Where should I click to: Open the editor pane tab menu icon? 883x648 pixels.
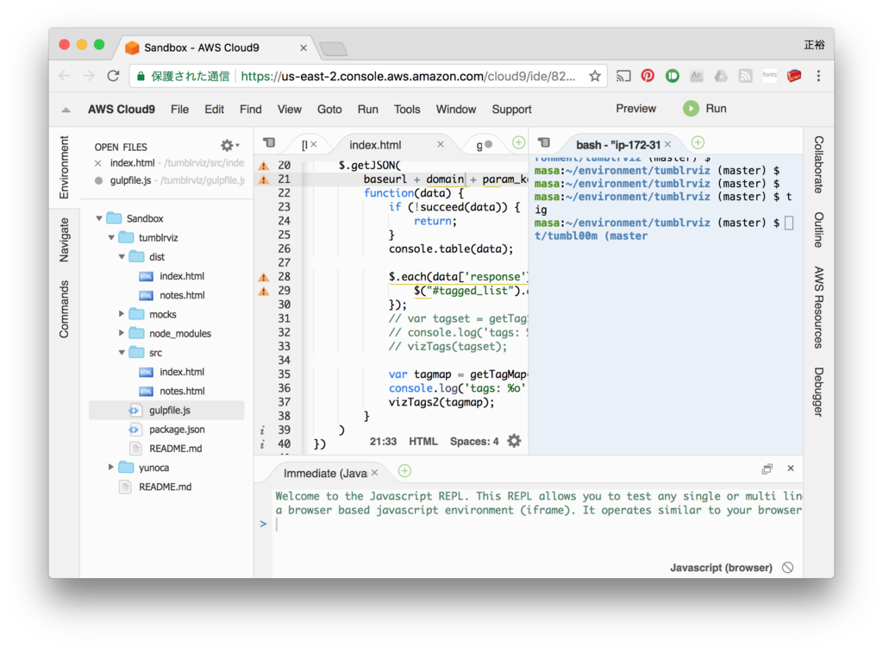[x=269, y=143]
